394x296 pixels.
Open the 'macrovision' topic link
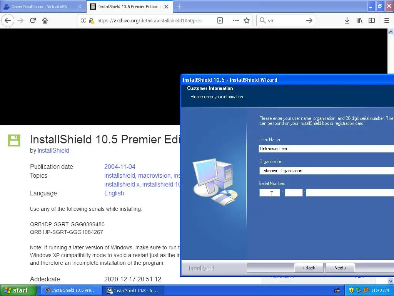pos(154,175)
